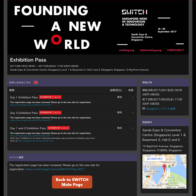Click switchsg.org in the banner
The height and width of the screenshot is (196, 196).
tap(127, 50)
